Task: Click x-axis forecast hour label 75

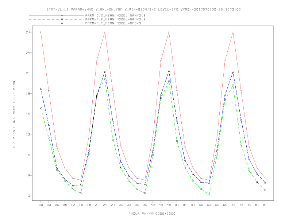Action: (241, 205)
